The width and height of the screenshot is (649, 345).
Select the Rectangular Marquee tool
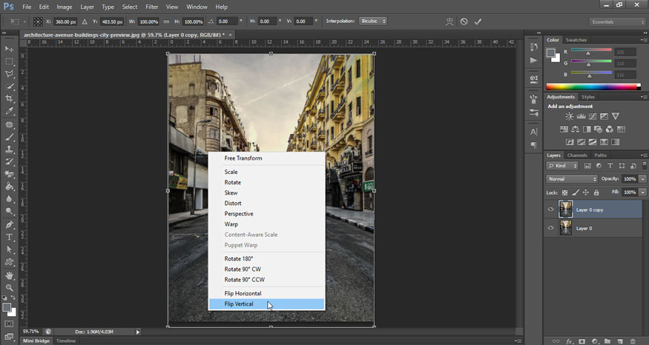coord(9,61)
